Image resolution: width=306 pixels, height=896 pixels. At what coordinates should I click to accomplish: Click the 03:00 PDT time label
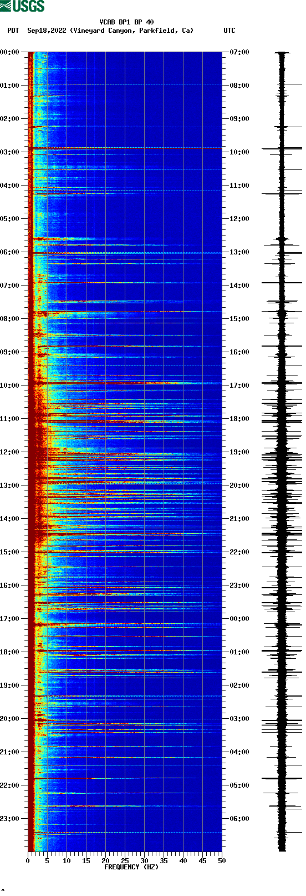(x=10, y=152)
